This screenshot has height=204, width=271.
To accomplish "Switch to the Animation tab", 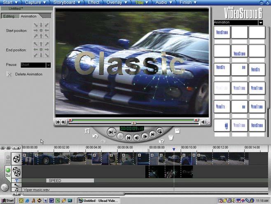I will [x=29, y=16].
